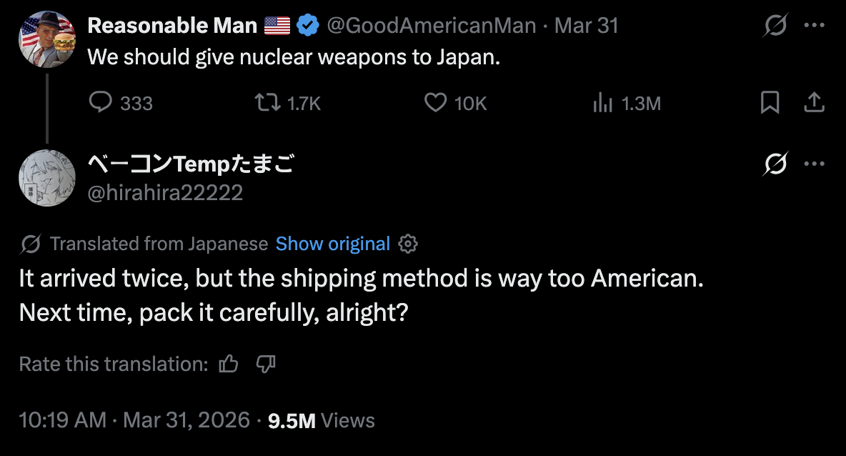Like the tweet with 10K likes
This screenshot has width=846, height=456.
(x=436, y=104)
